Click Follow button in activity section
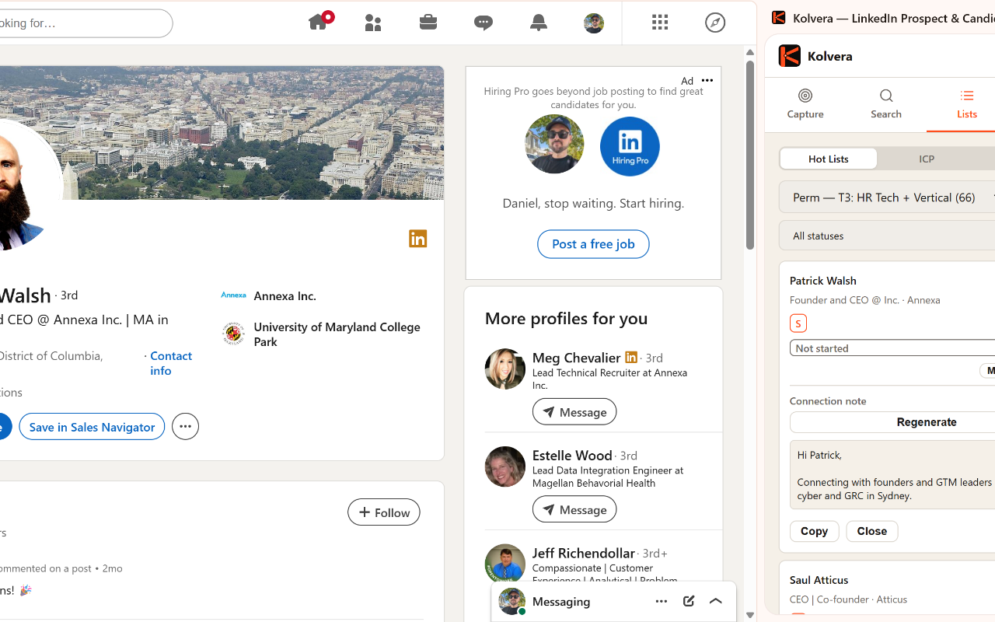The width and height of the screenshot is (995, 622). click(384, 512)
